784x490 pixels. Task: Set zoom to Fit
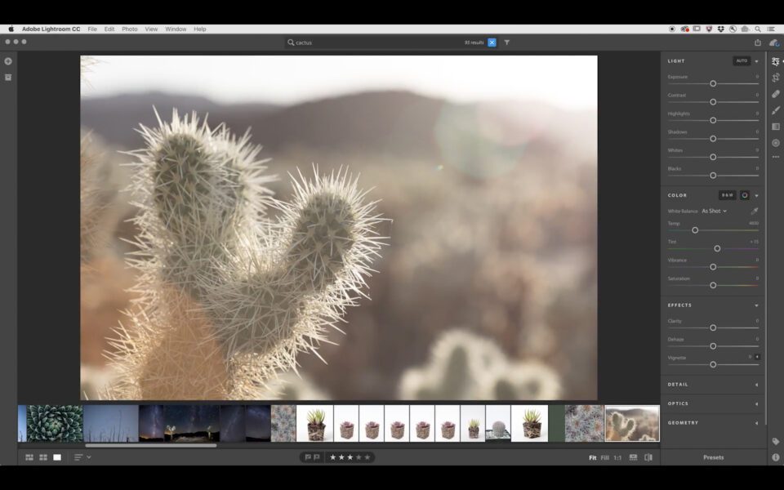point(593,457)
